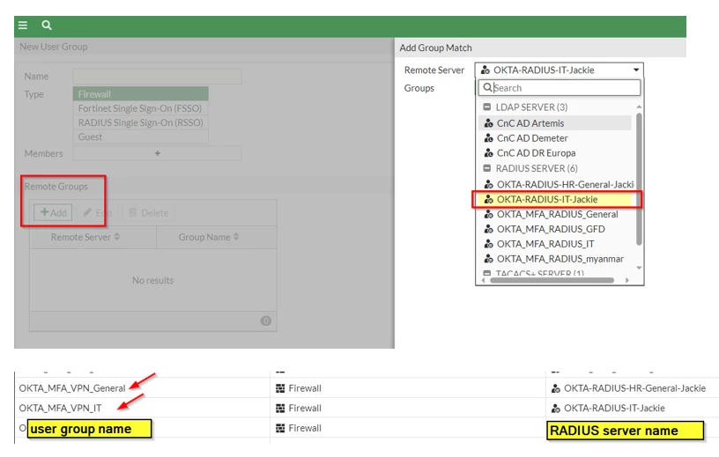This screenshot has width=719, height=457.
Task: Click OKTA_MFA_VPN_General group name
Action: [x=72, y=388]
